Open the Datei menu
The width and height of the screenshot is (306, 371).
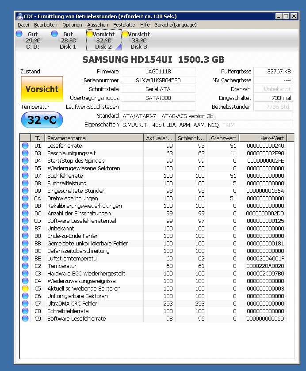[x=23, y=25]
